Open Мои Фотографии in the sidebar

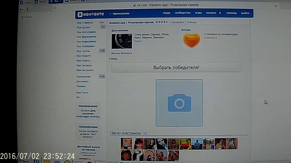[x=86, y=32]
